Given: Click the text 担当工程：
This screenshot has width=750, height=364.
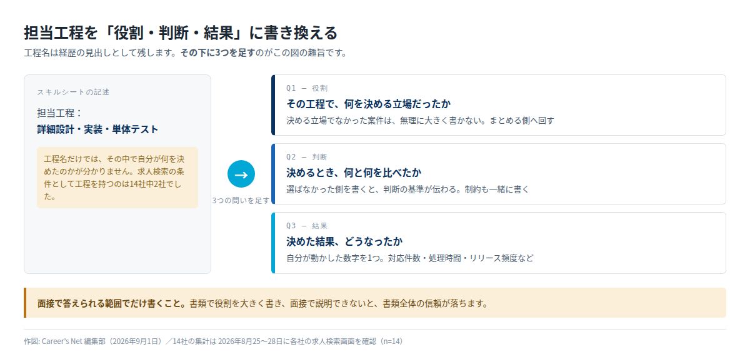Looking at the screenshot, I should coord(60,113).
